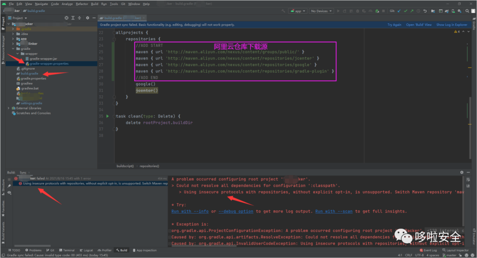477x258 pixels.
Task: Expand the .idea folder
Action: 13,34
